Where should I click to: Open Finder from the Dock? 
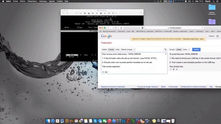48,121
